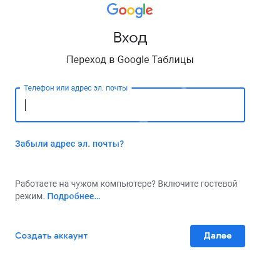The width and height of the screenshot is (264, 276).
Task: Open the "Подробнее…" guest mode link
Action: (74, 196)
